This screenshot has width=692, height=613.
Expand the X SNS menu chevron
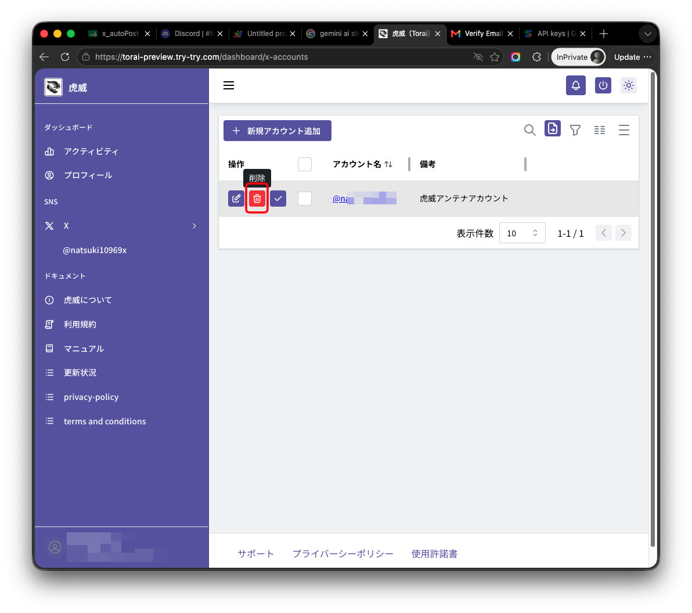tap(194, 226)
